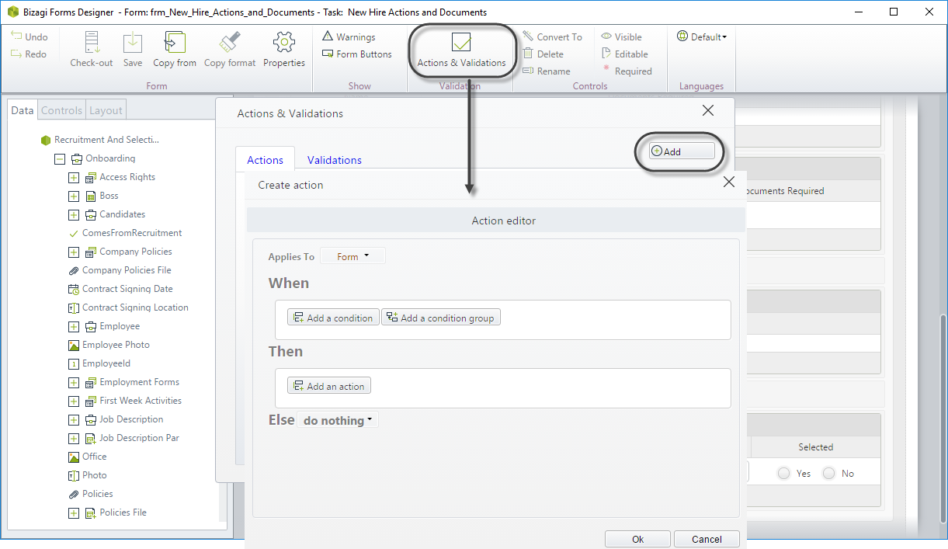Click Convert To control option
The width and height of the screenshot is (948, 549).
(552, 36)
